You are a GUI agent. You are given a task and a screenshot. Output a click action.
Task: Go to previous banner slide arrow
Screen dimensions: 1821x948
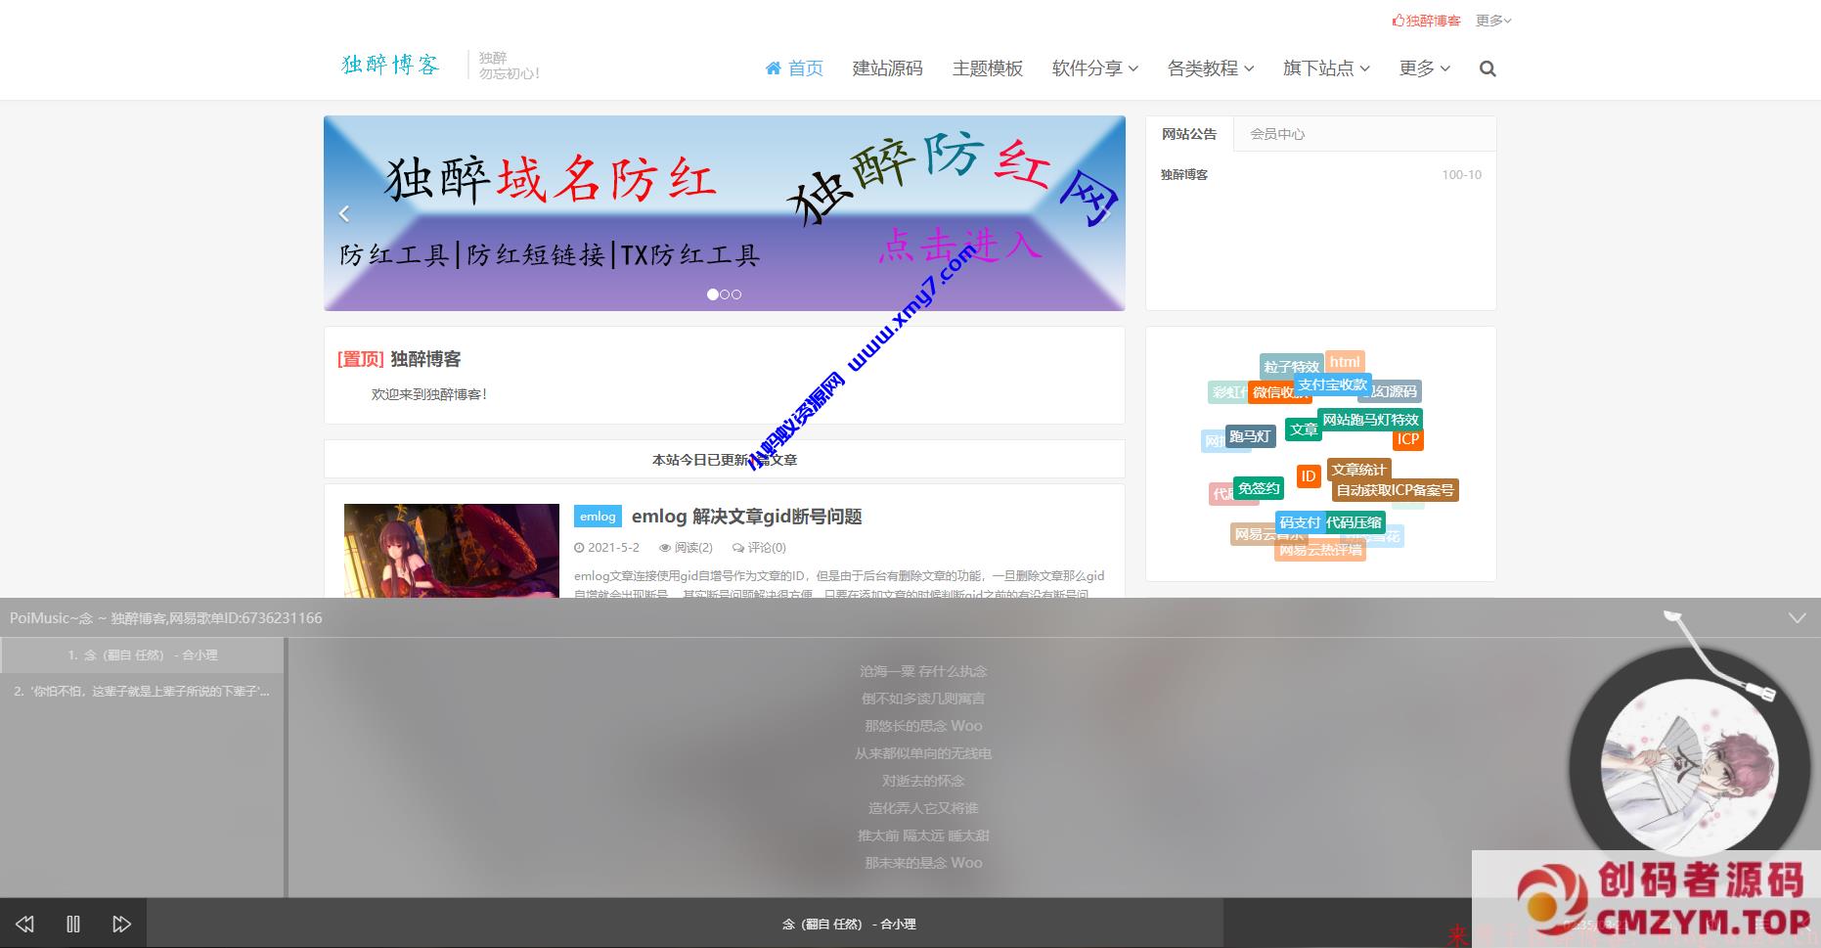point(344,213)
